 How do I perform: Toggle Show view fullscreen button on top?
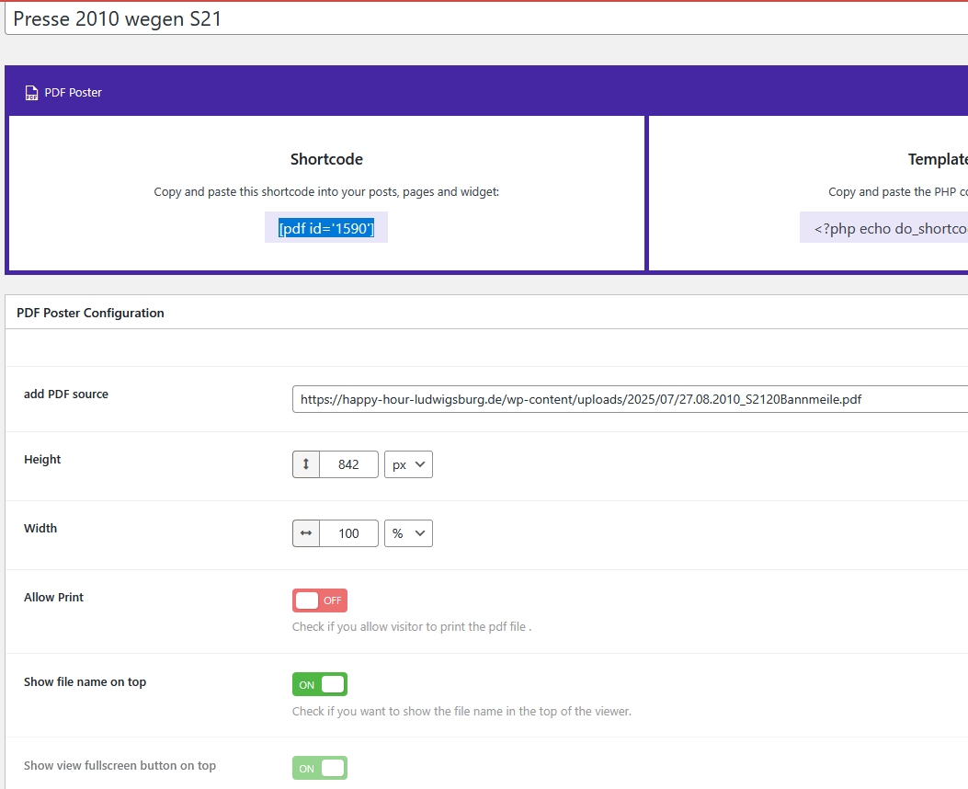(320, 768)
